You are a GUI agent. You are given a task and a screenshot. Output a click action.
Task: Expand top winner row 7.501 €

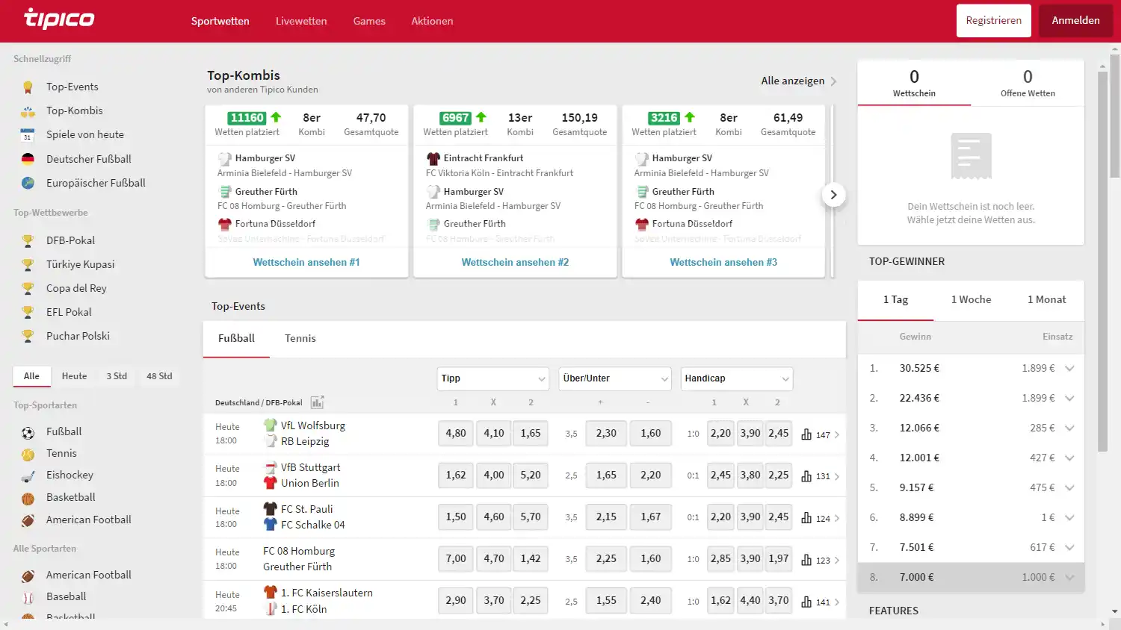(1069, 547)
